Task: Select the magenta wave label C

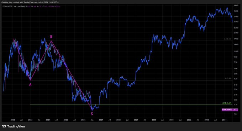Action: coord(92,114)
